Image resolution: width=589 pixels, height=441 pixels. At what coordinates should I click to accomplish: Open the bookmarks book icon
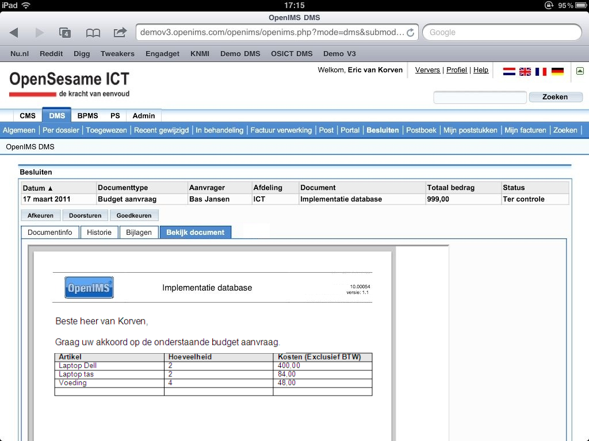coord(93,33)
